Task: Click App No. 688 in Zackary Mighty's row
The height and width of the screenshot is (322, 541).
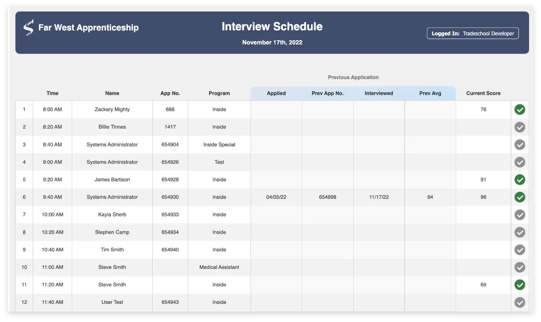Action: [170, 109]
